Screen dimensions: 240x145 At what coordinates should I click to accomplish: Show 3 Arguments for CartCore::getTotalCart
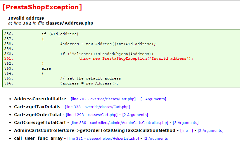click(x=186, y=123)
